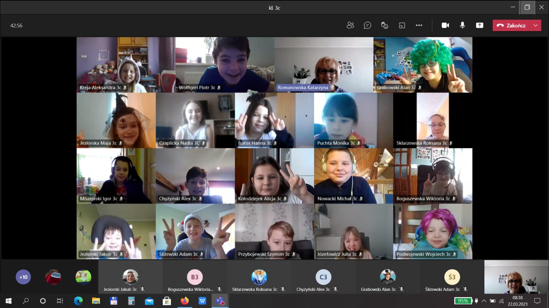
Task: Open the floppy-disk save app on taskbar
Action: [114, 301]
